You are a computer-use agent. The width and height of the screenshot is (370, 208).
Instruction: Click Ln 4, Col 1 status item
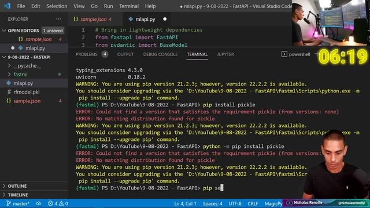185,203
